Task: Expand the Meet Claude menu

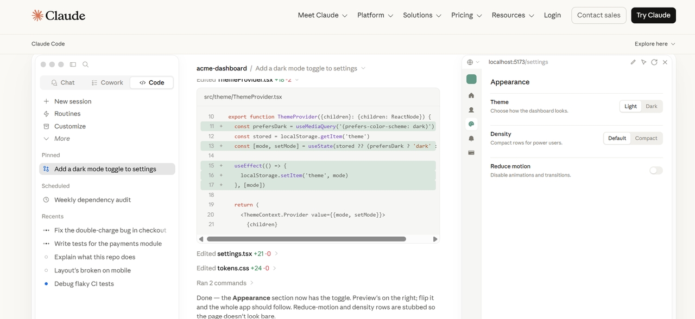Action: [x=323, y=15]
